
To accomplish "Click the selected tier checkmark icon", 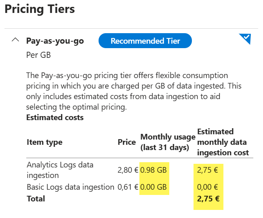I will point(245,39).
